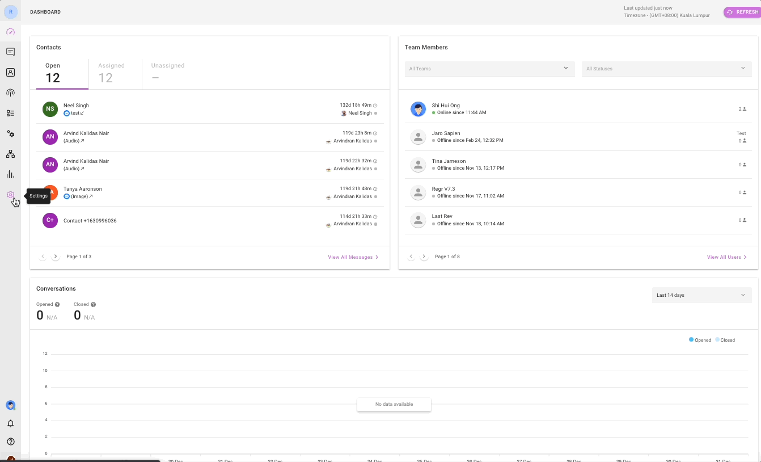The image size is (761, 462).
Task: Switch to the Unassigned contacts tab
Action: click(x=167, y=73)
